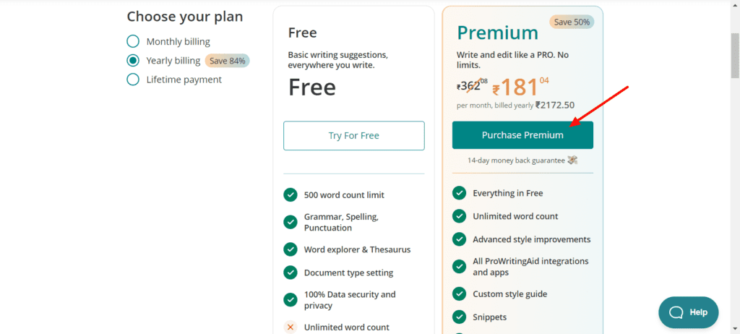The height and width of the screenshot is (334, 740).
Task: Click the Save 84% badge
Action: (x=228, y=61)
